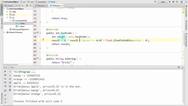The height and width of the screenshot is (106, 188).
Task: Click the Exit icon in Run panel
Action: [x=5, y=86]
